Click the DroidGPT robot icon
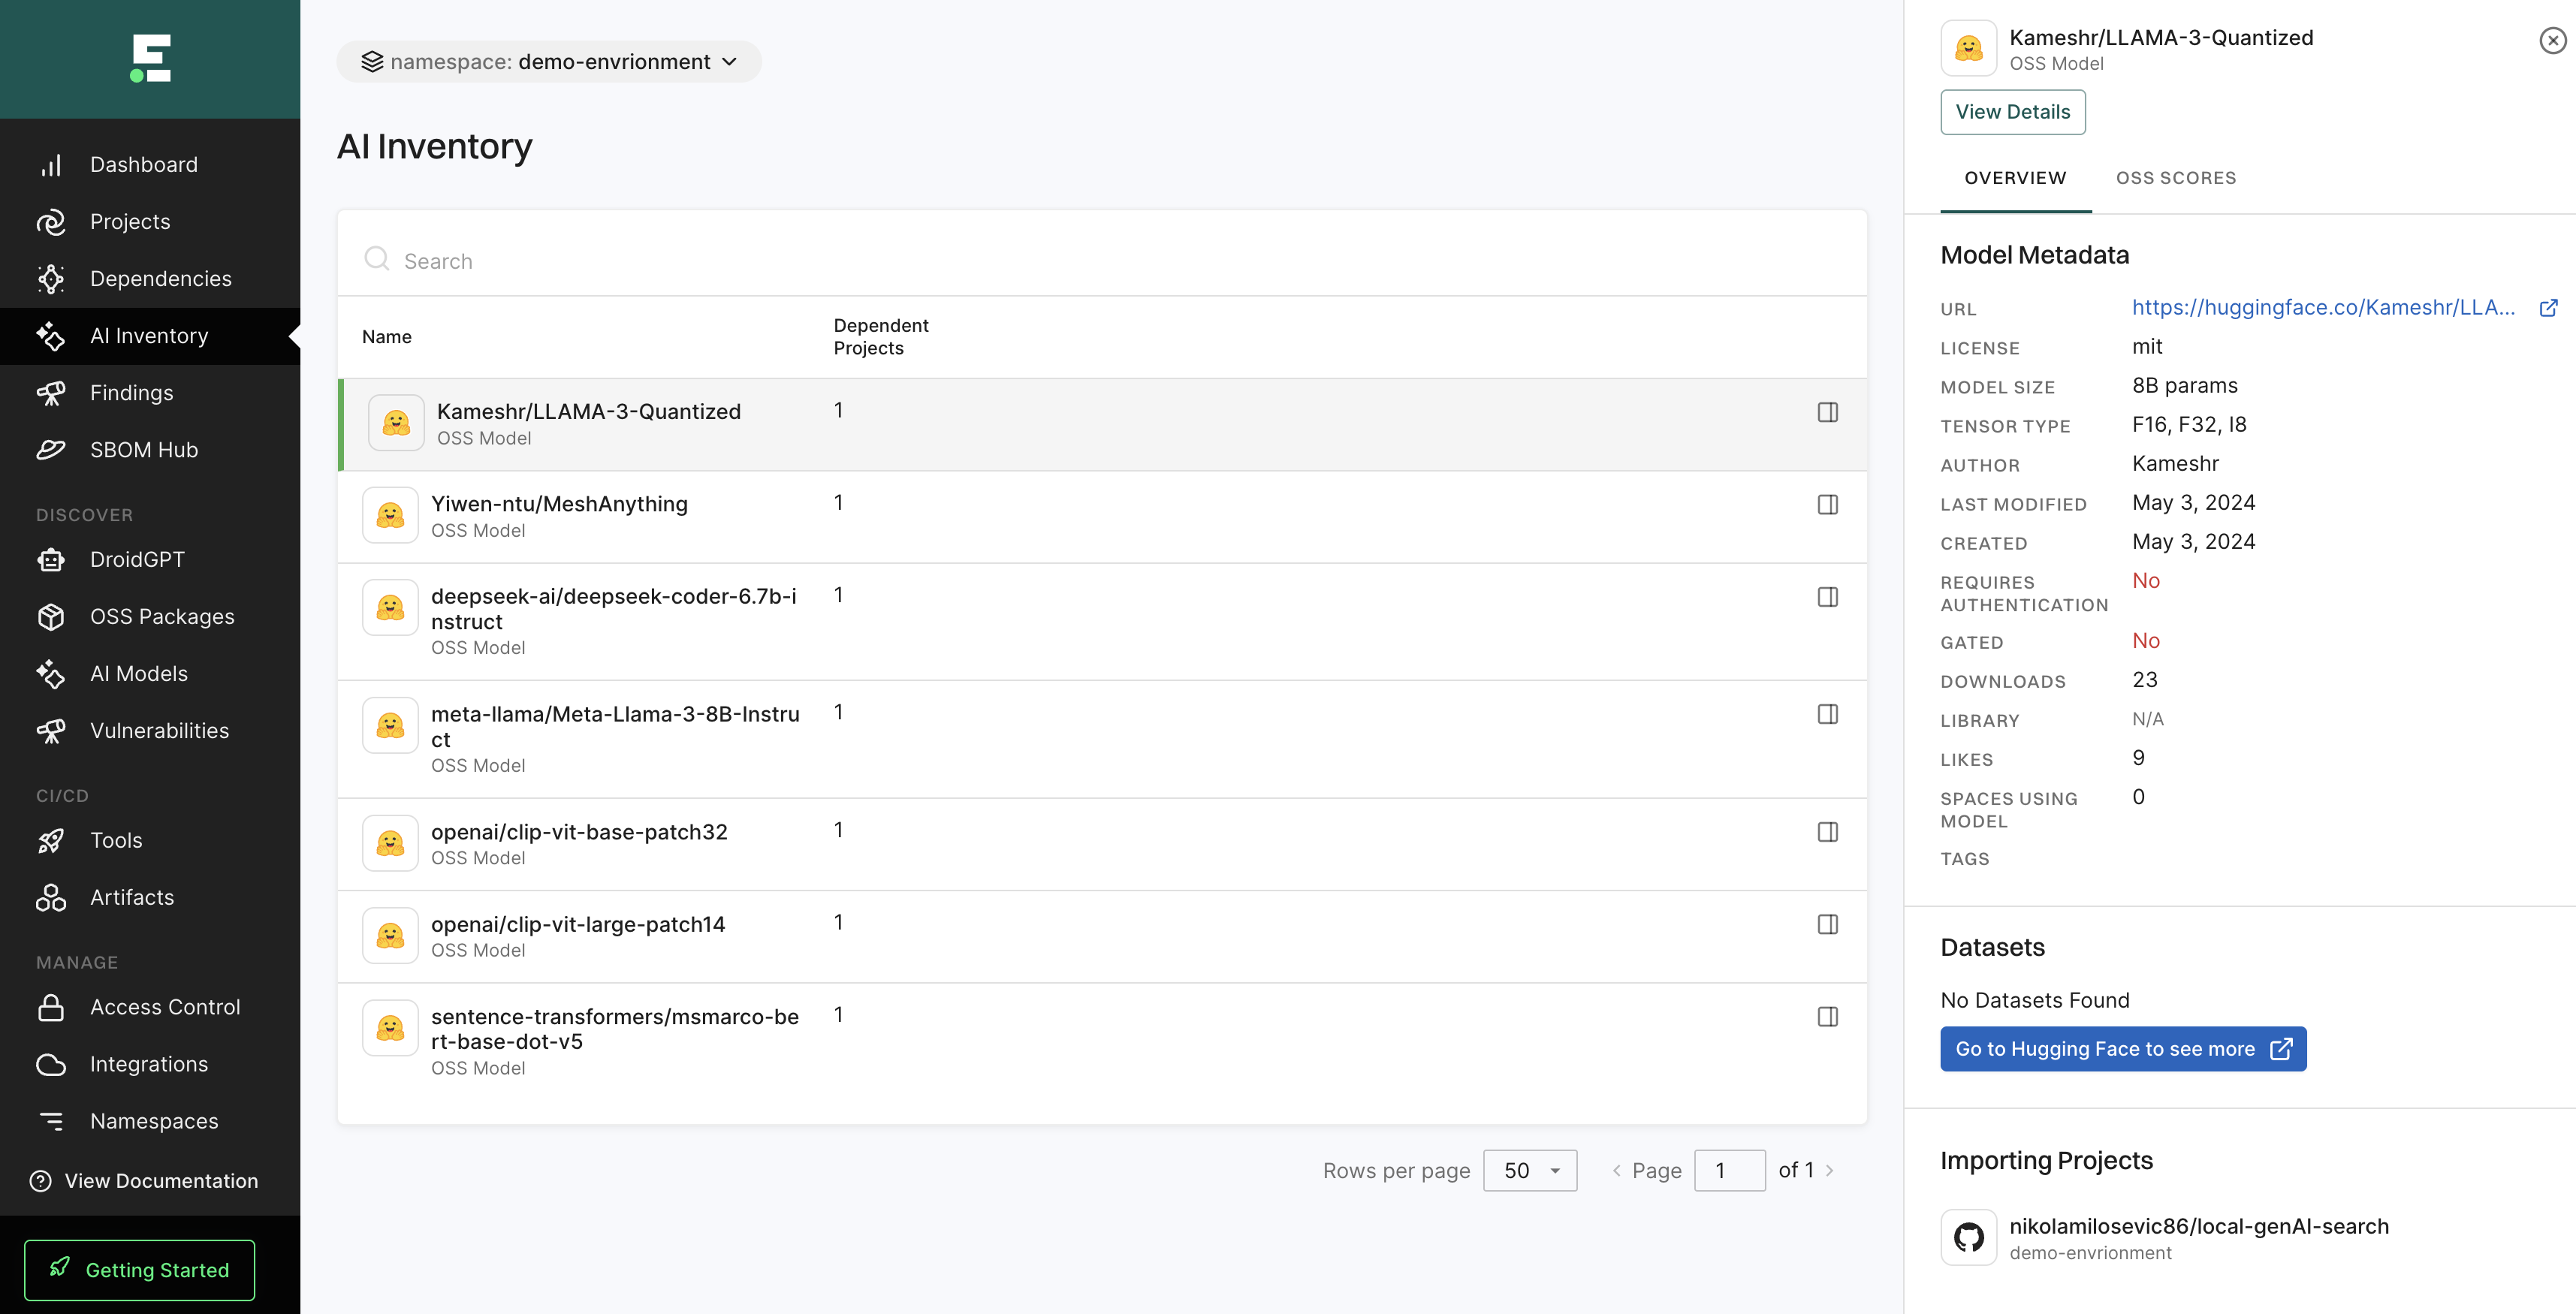 pos(51,560)
